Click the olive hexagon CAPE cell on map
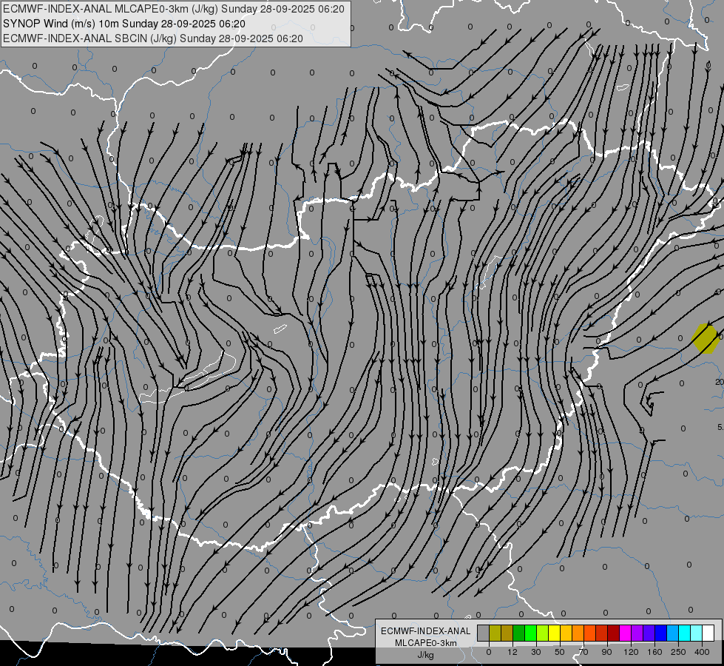The height and width of the screenshot is (666, 724). point(706,338)
